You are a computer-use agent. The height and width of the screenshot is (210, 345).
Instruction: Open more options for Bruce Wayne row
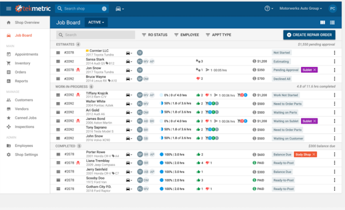click(335, 79)
